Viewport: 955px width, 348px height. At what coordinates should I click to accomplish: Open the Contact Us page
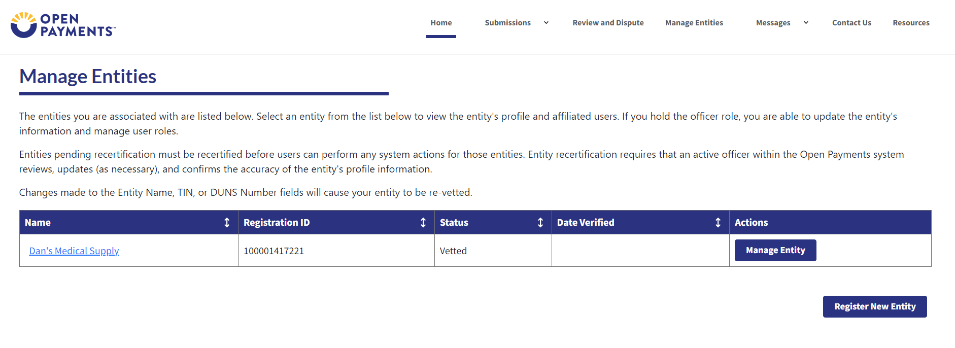pyautogui.click(x=851, y=23)
